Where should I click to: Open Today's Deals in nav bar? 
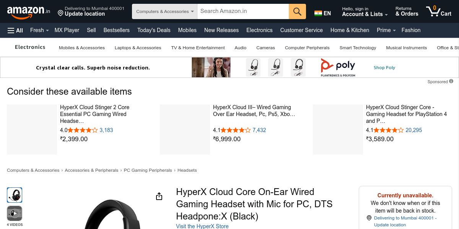[x=154, y=30]
